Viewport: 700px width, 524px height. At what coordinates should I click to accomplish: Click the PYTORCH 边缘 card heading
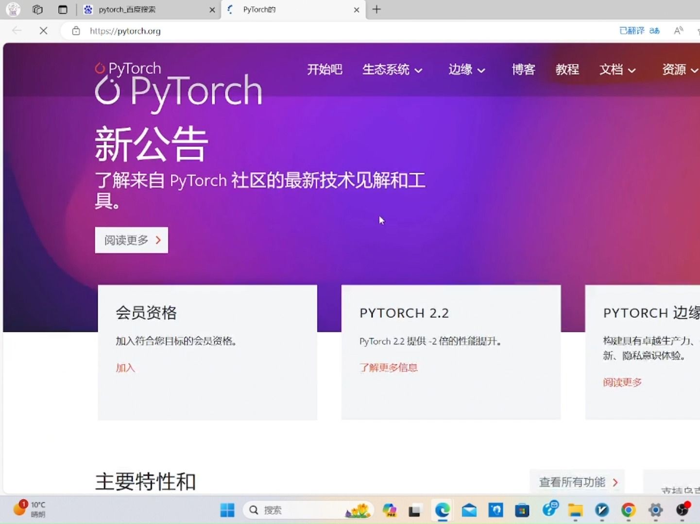click(651, 313)
